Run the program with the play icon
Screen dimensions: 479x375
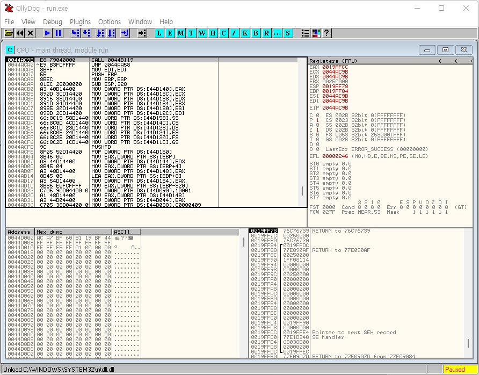point(47,33)
